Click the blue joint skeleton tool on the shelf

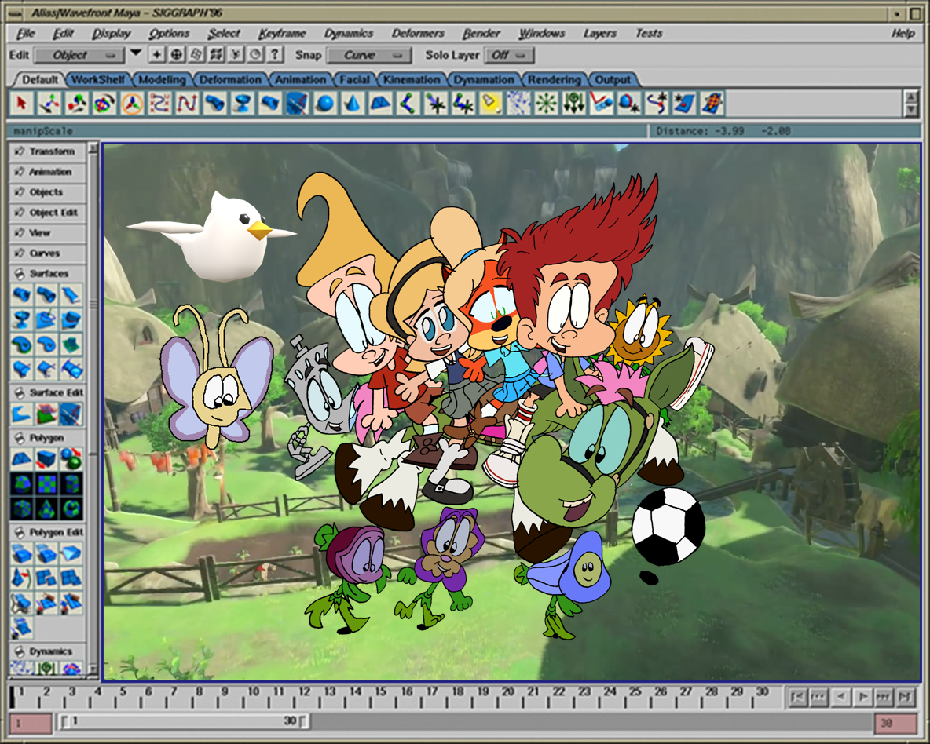pyautogui.click(x=408, y=104)
